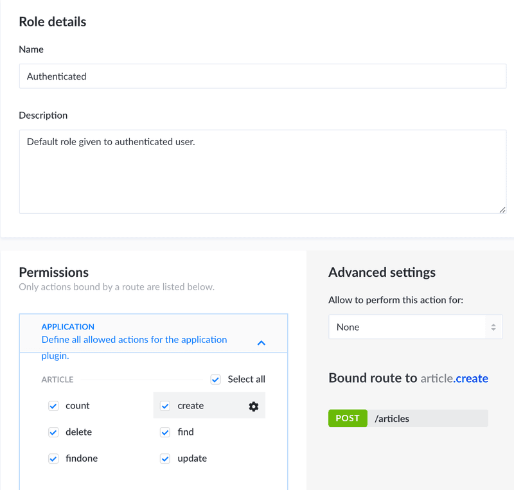Open the settings gear for create action
Viewport: 514px width, 490px height.
(x=253, y=406)
